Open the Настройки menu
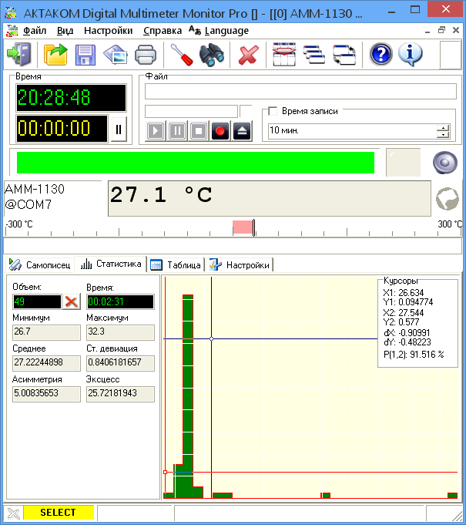This screenshot has height=525, width=466. [x=108, y=31]
